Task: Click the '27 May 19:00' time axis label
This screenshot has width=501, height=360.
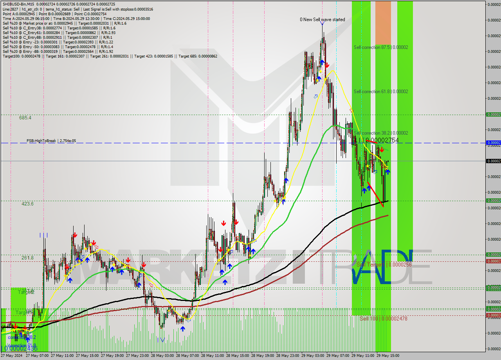Action: pyautogui.click(x=112, y=356)
